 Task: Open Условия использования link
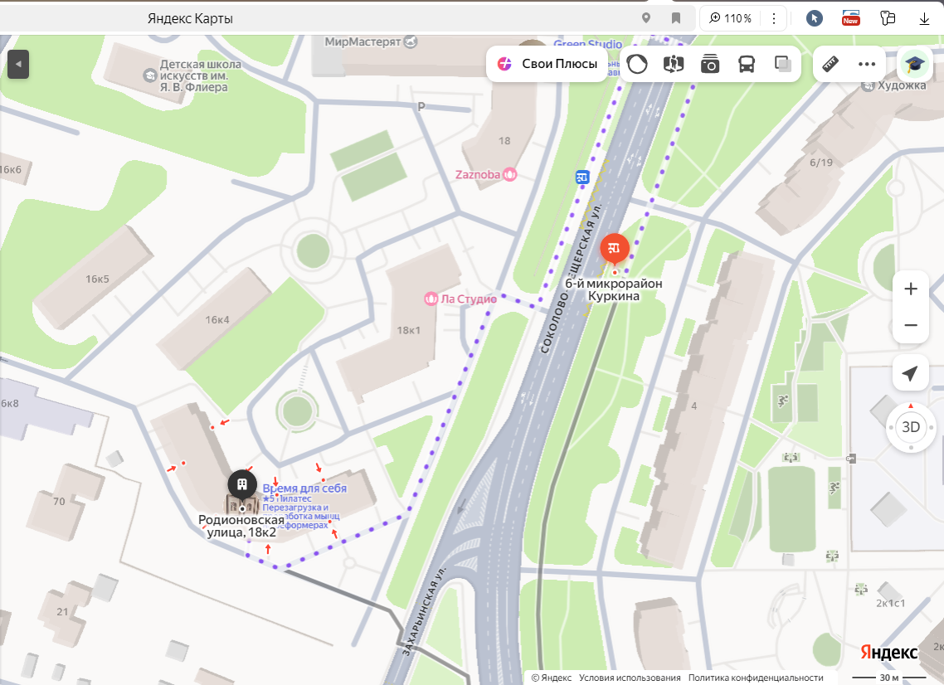pos(630,678)
